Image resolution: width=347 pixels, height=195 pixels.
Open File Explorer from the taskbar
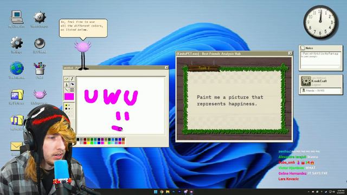coord(168,192)
